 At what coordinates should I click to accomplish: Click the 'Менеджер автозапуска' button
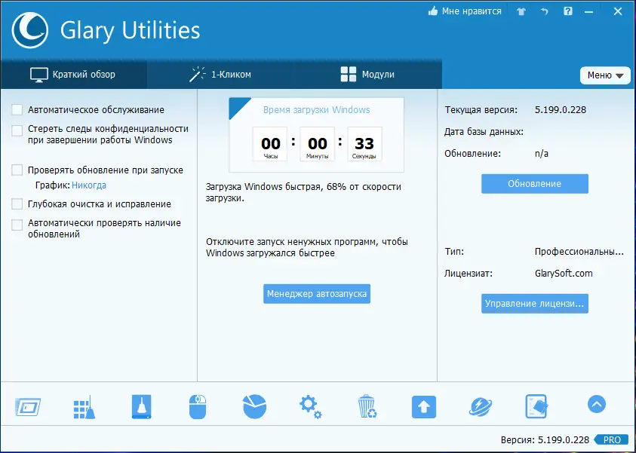316,294
